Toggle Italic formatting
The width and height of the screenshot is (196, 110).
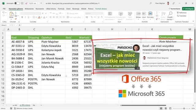25,17
